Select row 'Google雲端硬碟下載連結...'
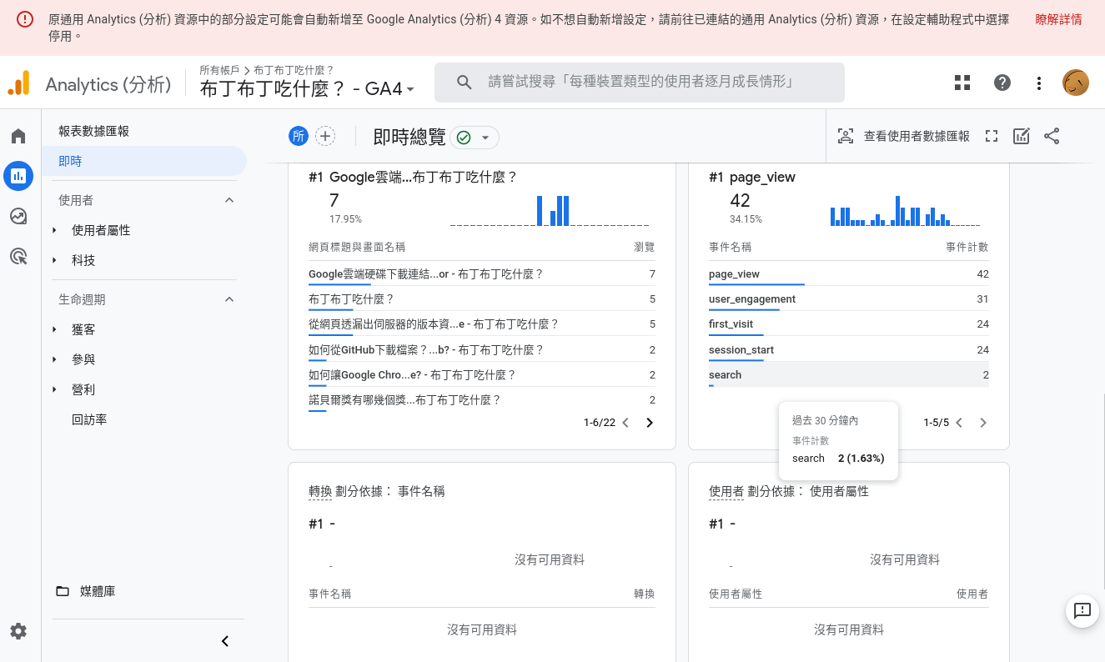The width and height of the screenshot is (1105, 662). click(482, 274)
